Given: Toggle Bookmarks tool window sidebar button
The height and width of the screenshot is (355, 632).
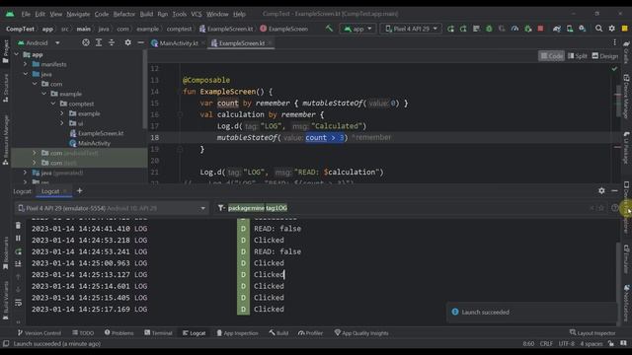Looking at the screenshot, I should [x=6, y=253].
